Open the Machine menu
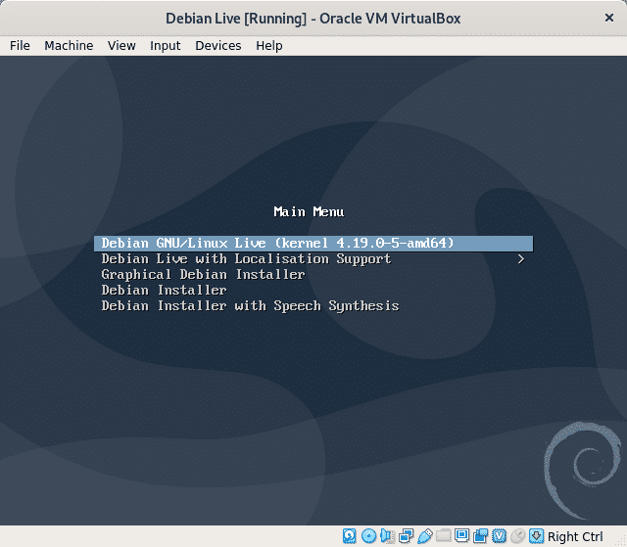 pos(69,46)
